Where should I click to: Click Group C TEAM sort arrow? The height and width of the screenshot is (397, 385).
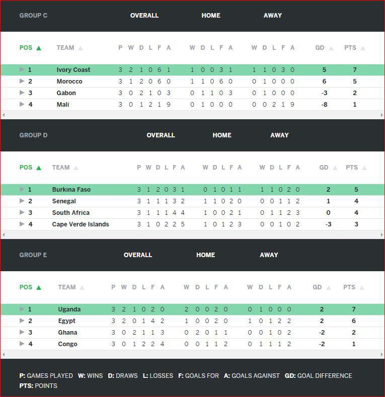(x=81, y=48)
